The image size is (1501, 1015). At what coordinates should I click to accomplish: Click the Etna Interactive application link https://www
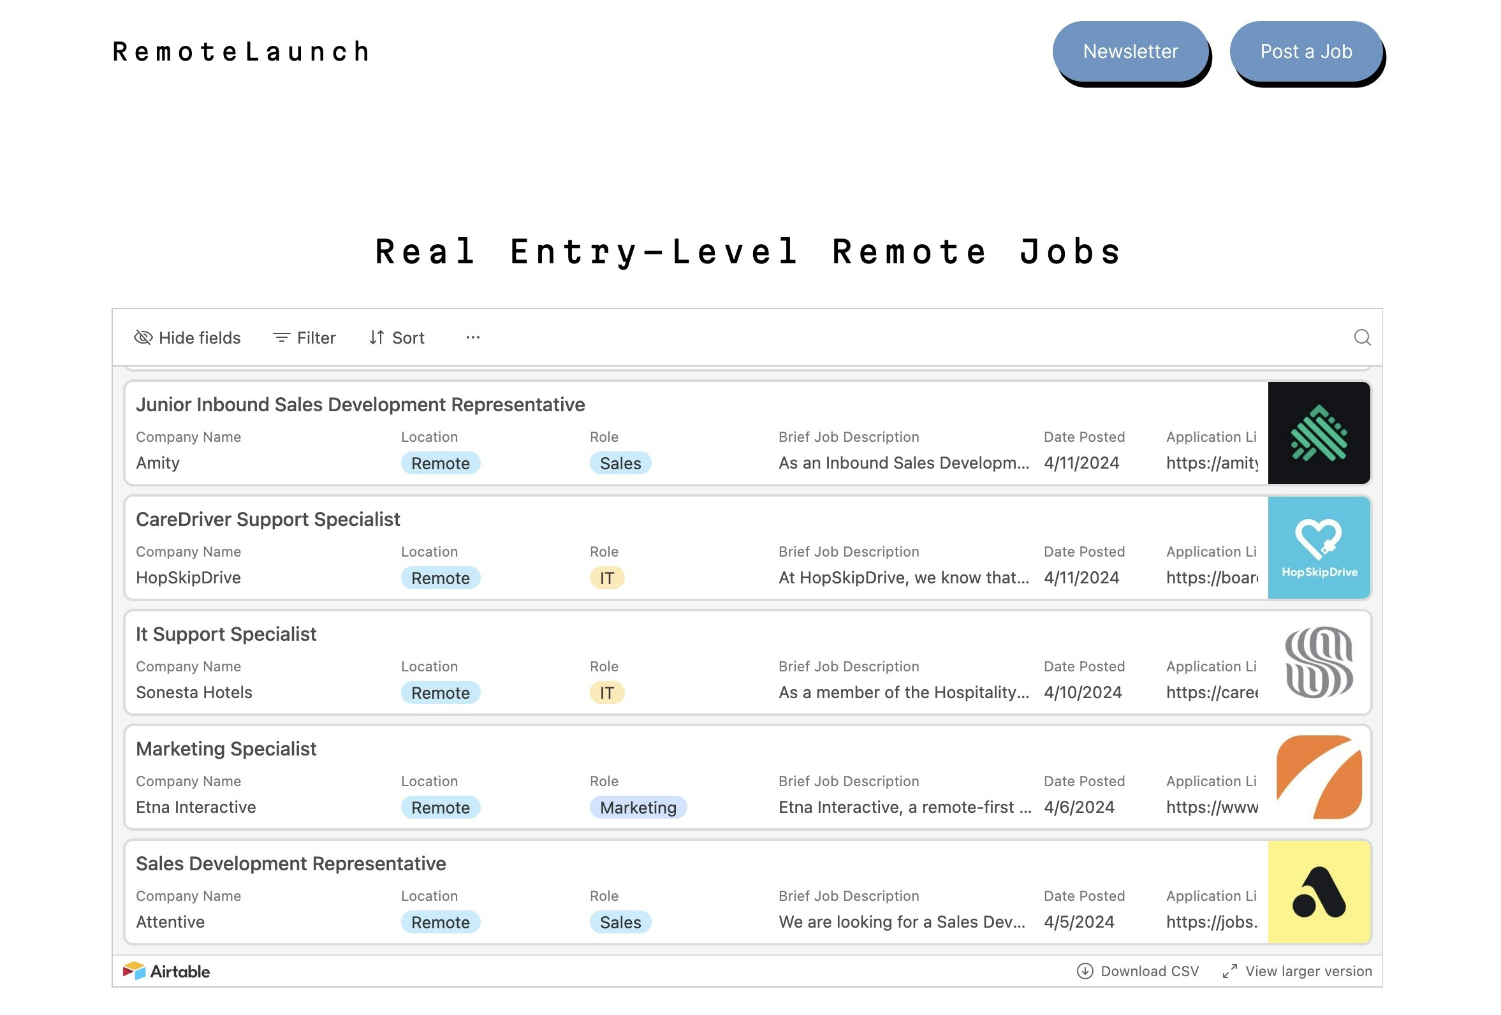pyautogui.click(x=1212, y=807)
